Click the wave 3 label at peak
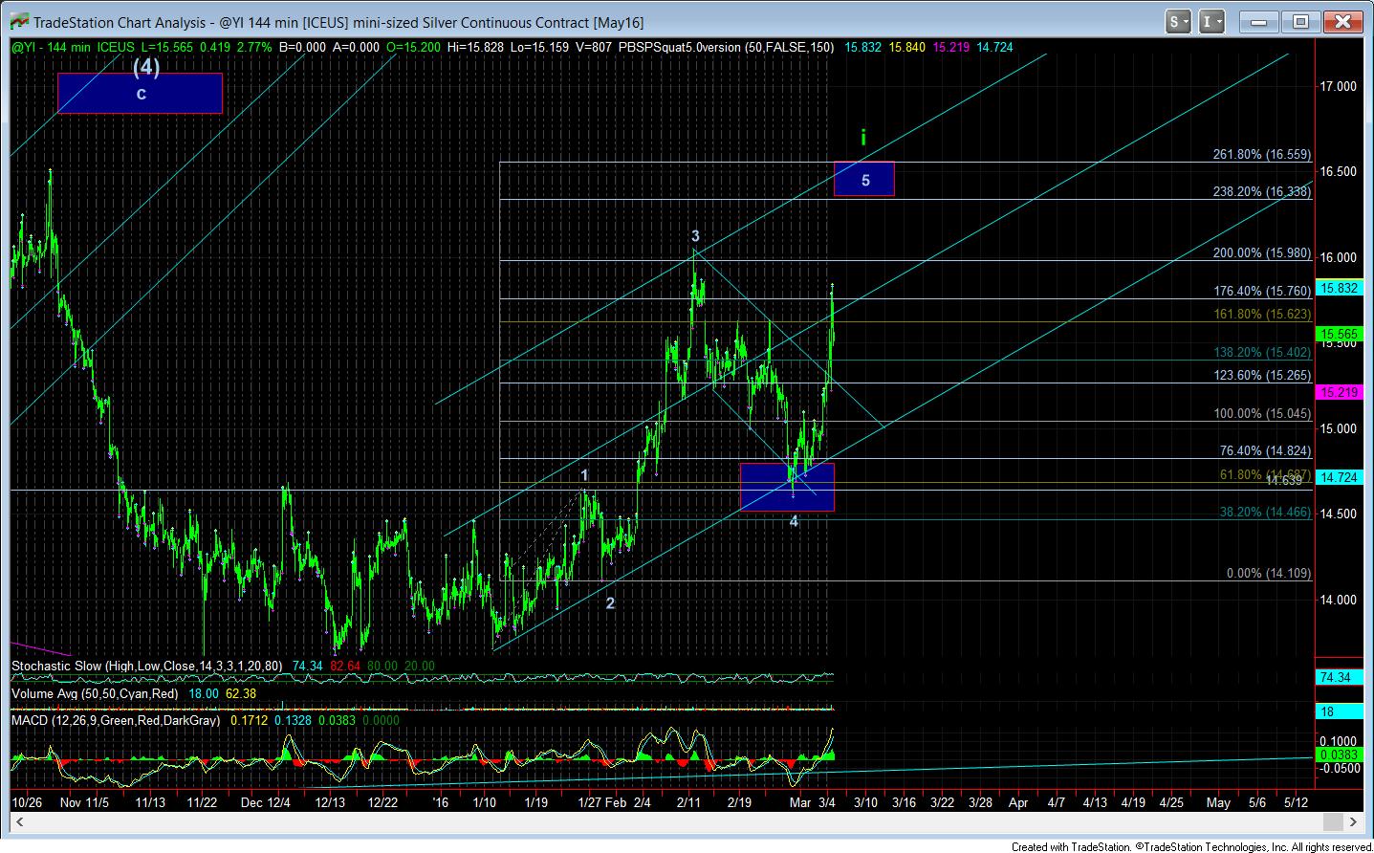 696,235
